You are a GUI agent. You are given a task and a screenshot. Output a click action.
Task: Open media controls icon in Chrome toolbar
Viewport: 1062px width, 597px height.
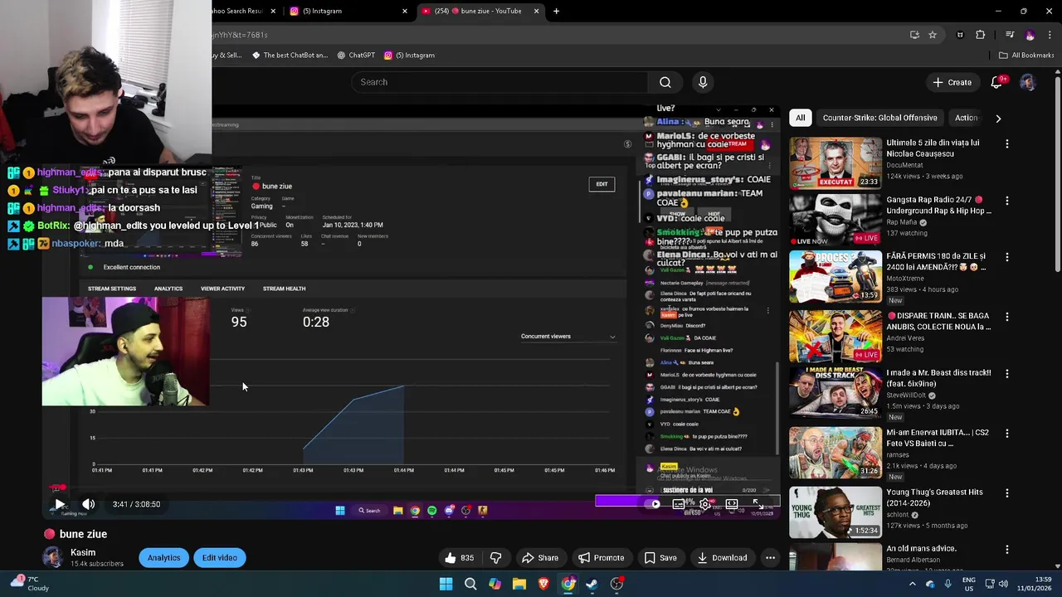tap(1009, 35)
